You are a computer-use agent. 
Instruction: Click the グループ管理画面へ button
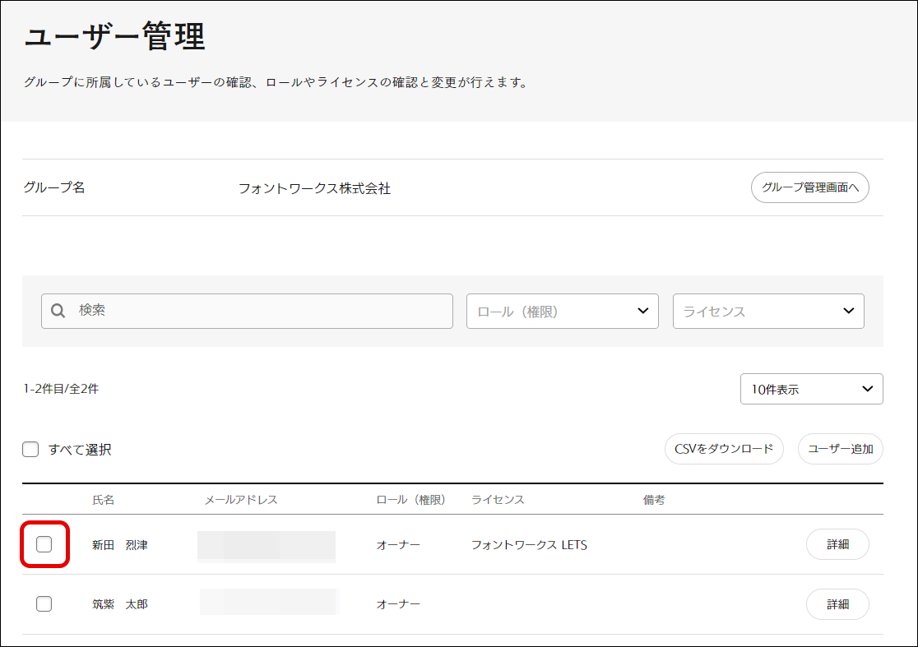[x=809, y=187]
